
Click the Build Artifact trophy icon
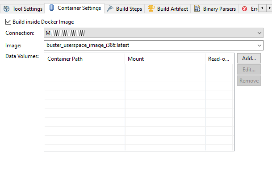click(x=151, y=8)
